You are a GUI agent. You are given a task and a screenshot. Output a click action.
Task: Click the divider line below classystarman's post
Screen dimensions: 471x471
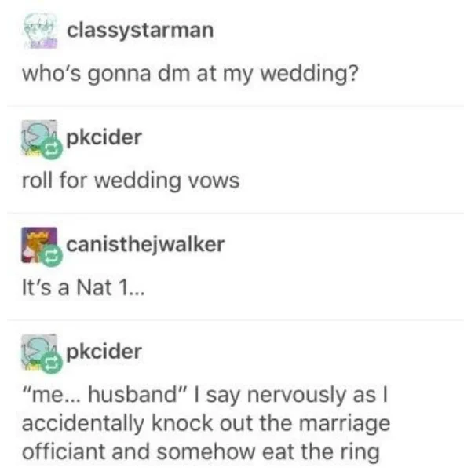[235, 106]
